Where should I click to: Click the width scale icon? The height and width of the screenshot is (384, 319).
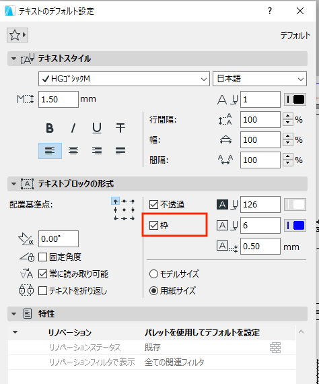click(225, 140)
